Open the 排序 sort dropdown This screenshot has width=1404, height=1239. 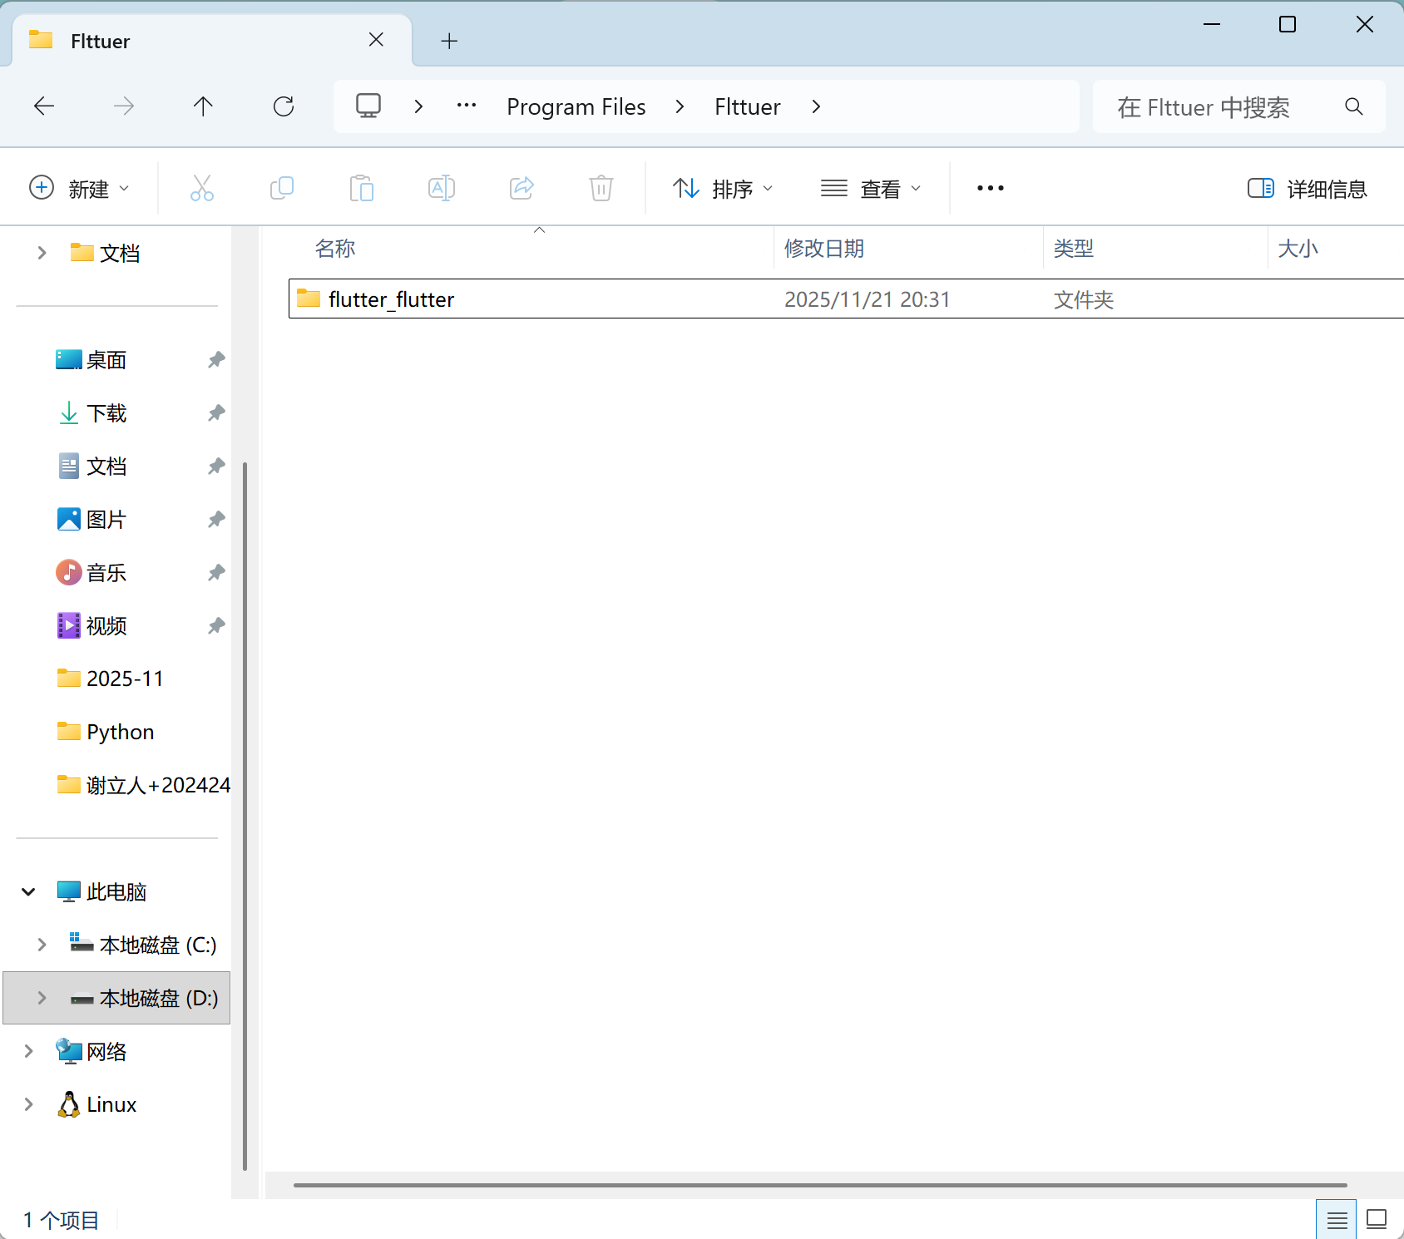click(x=722, y=188)
